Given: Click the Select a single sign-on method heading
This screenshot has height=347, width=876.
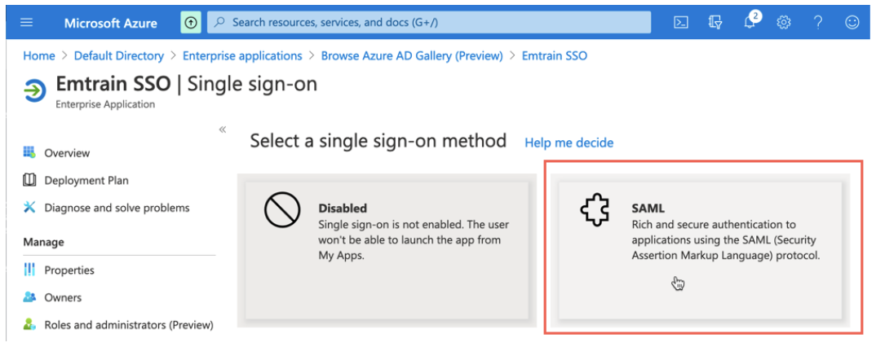Looking at the screenshot, I should [378, 141].
